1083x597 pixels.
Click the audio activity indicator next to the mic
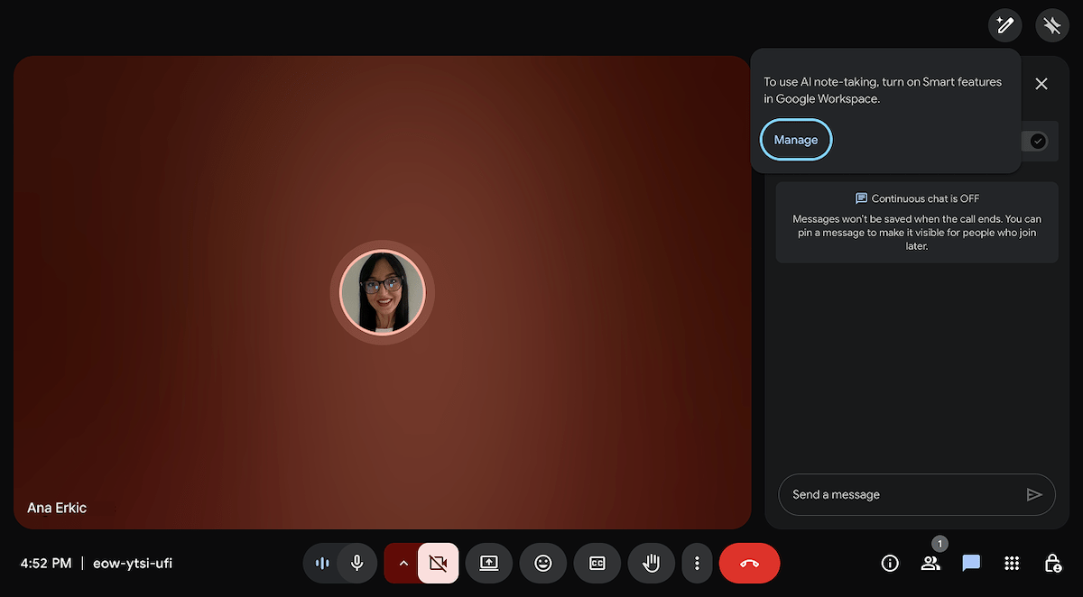(x=322, y=563)
